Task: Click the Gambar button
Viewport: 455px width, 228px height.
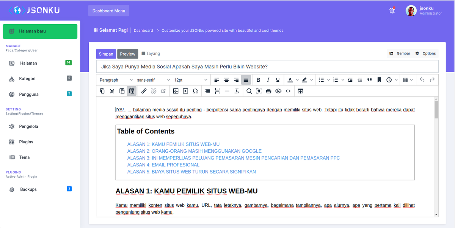Action: [x=400, y=53]
